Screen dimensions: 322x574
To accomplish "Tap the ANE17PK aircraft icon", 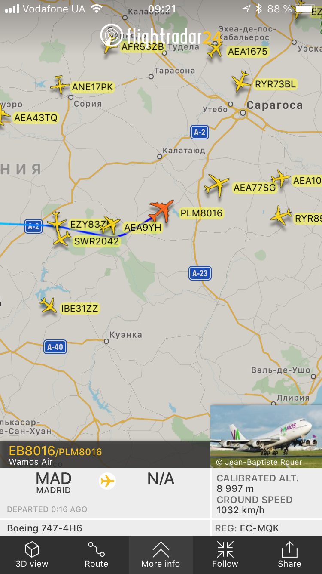I will click(60, 85).
